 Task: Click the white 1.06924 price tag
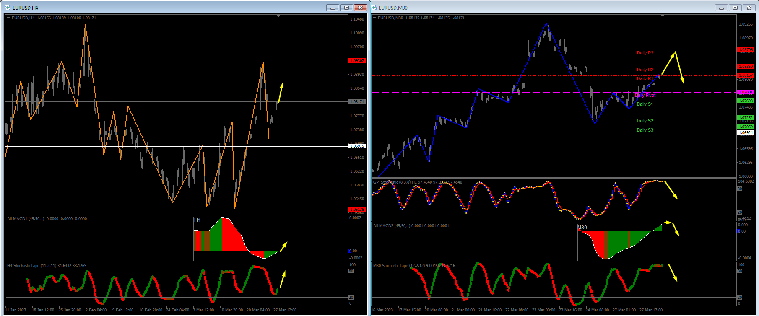746,133
